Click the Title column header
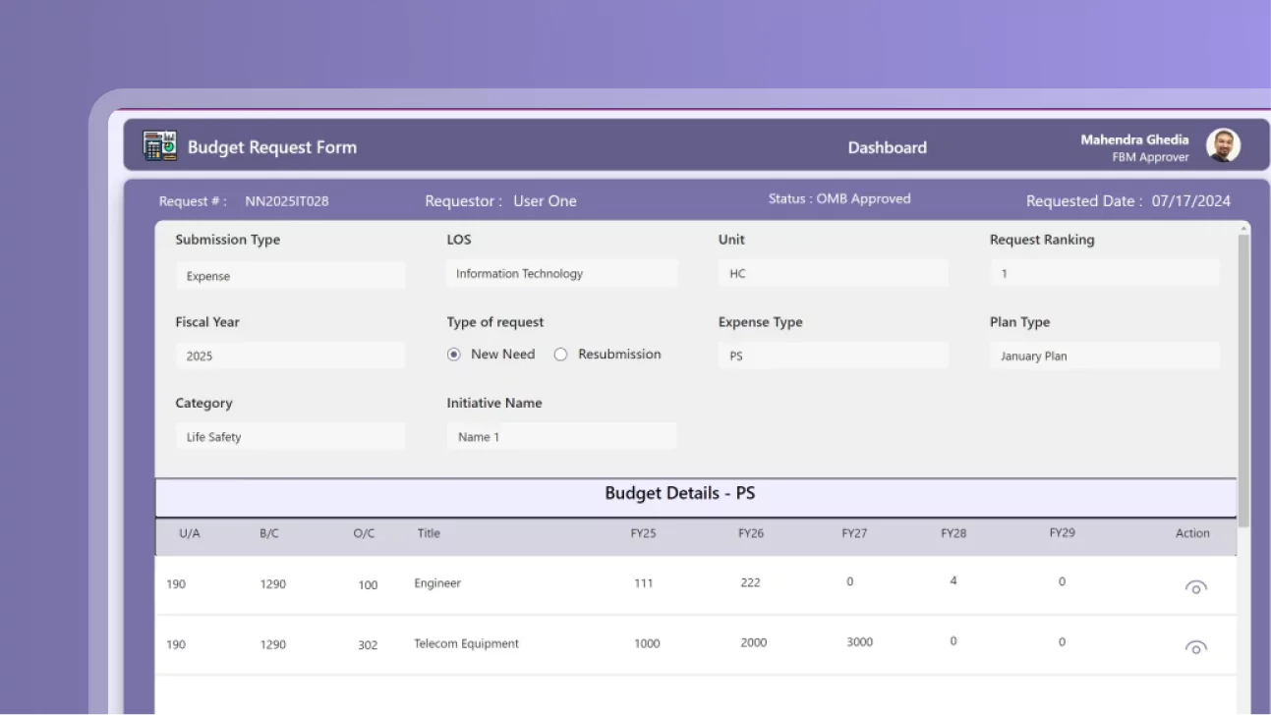 click(429, 533)
